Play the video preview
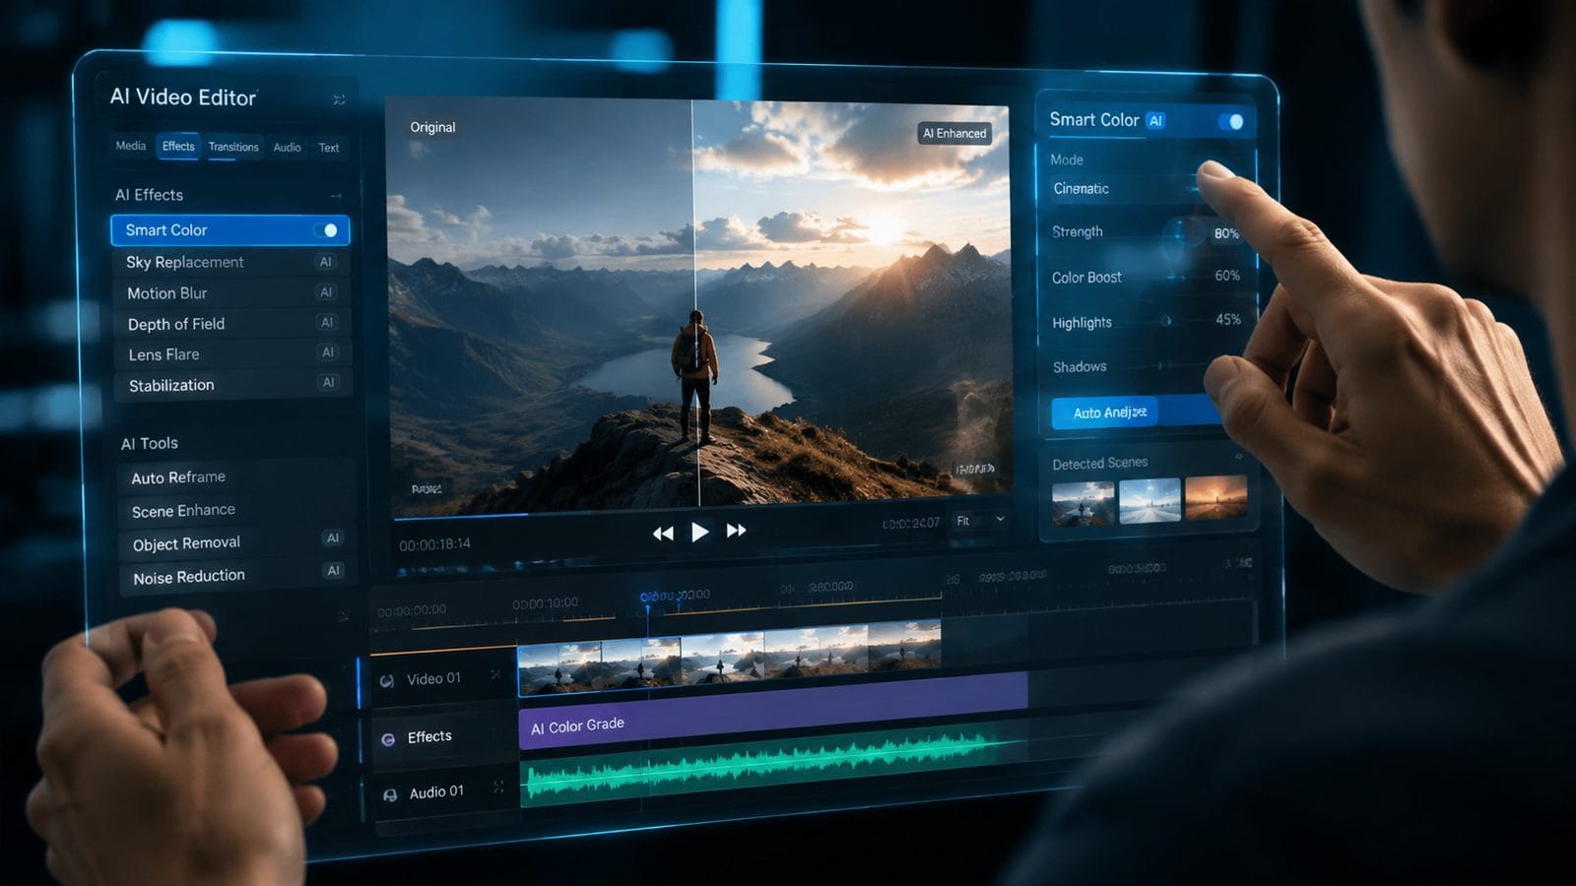 pyautogui.click(x=699, y=532)
